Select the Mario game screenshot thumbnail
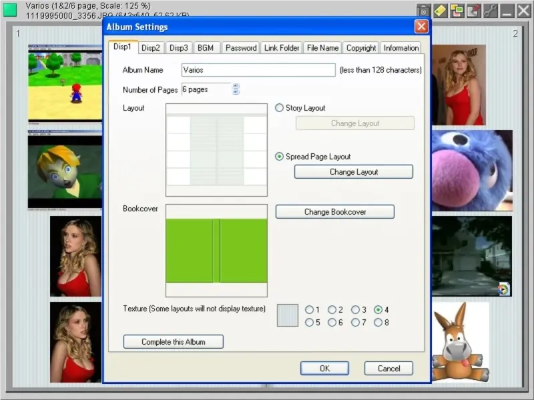The image size is (534, 400). [x=65, y=84]
